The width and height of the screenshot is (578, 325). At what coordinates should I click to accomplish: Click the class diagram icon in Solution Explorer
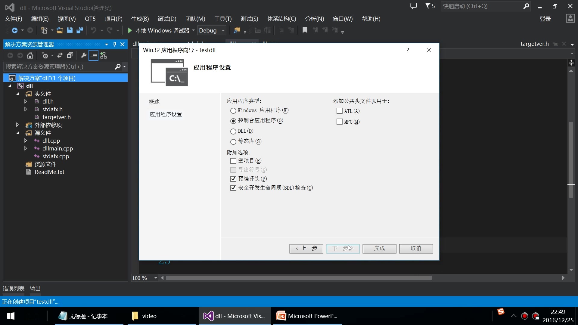[x=104, y=55]
